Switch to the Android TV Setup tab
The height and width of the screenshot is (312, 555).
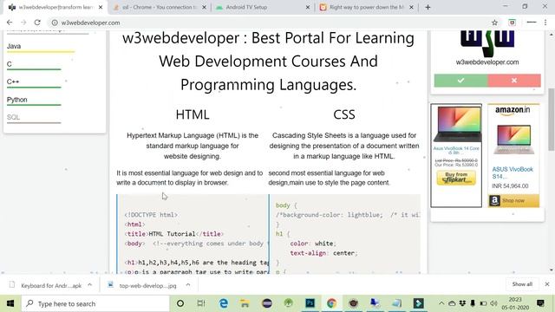click(262, 7)
